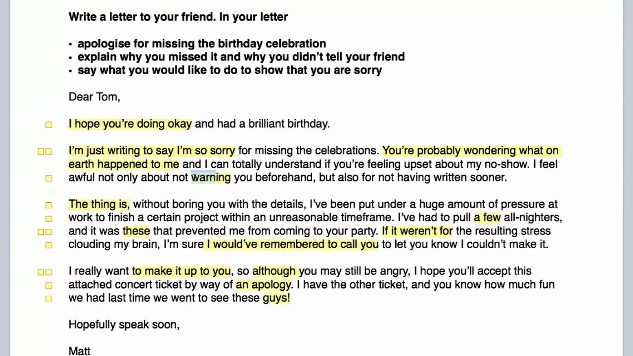Image resolution: width=633 pixels, height=356 pixels.
Task: Open note marker beside "work to finish" line
Action: point(48,218)
